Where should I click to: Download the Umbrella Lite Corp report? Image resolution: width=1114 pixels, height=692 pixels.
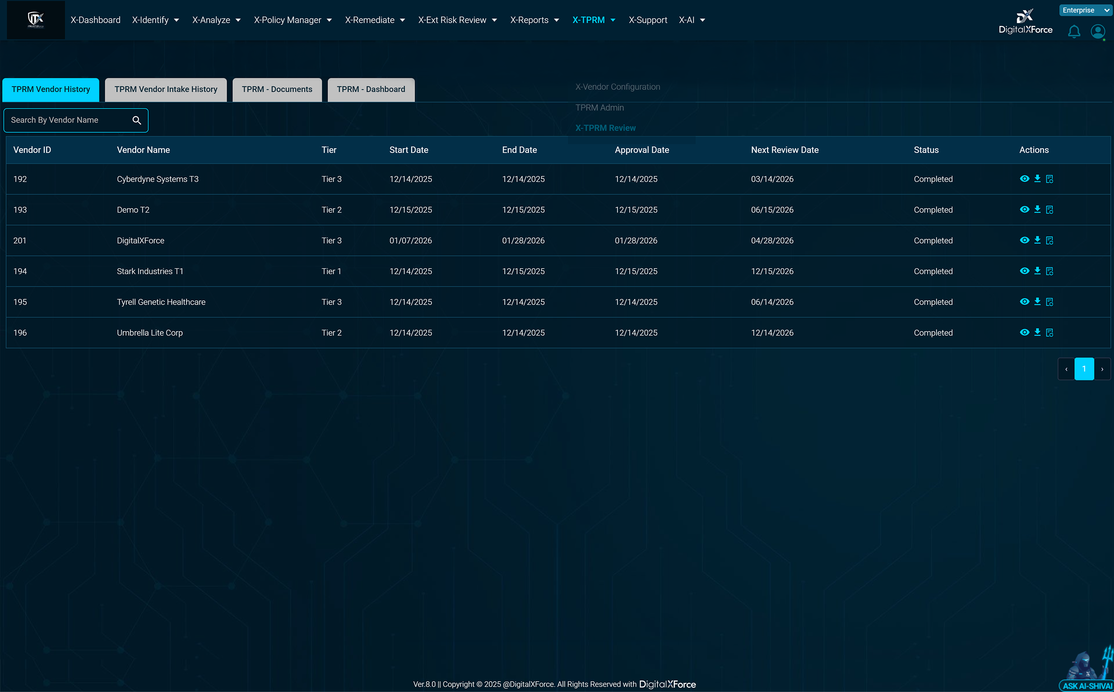click(x=1037, y=332)
